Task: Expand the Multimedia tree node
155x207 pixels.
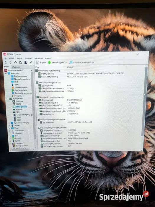Action: [x=10, y=131]
